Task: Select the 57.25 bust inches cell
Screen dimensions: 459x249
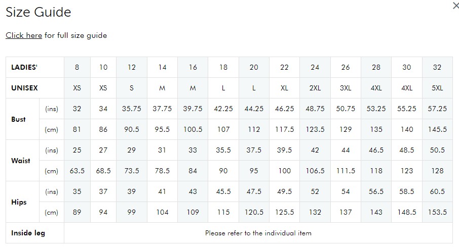Action: pos(437,109)
